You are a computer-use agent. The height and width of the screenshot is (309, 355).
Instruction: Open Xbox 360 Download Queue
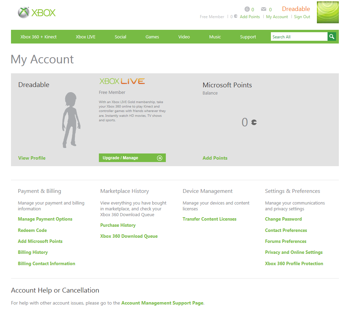(x=129, y=236)
